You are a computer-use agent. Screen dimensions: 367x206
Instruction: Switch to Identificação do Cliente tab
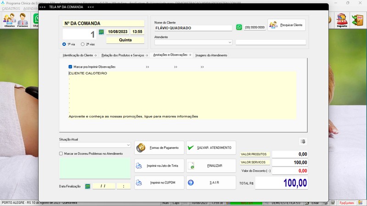79,55
